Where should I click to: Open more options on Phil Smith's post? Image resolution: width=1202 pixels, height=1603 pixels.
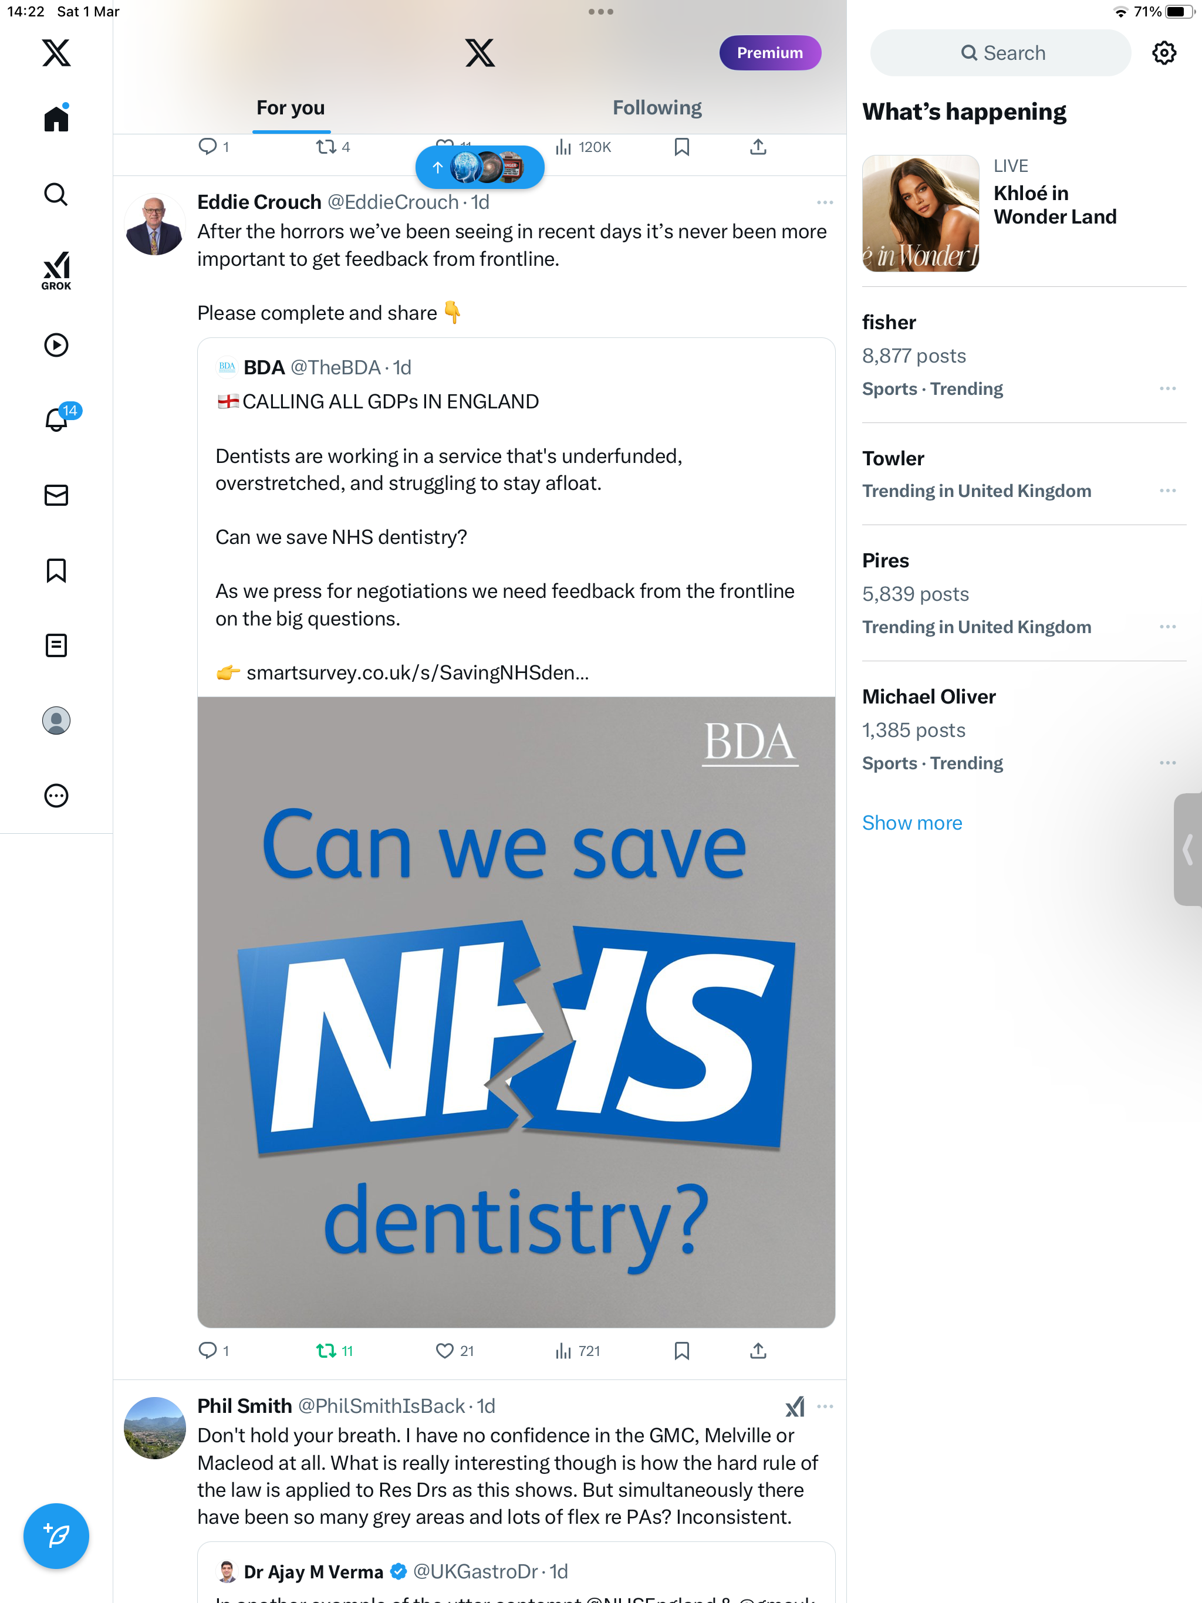coord(824,1406)
